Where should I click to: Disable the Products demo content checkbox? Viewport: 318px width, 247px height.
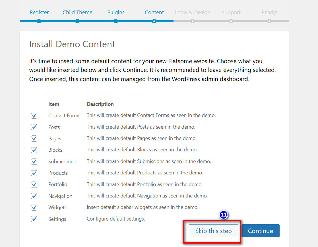click(x=34, y=173)
